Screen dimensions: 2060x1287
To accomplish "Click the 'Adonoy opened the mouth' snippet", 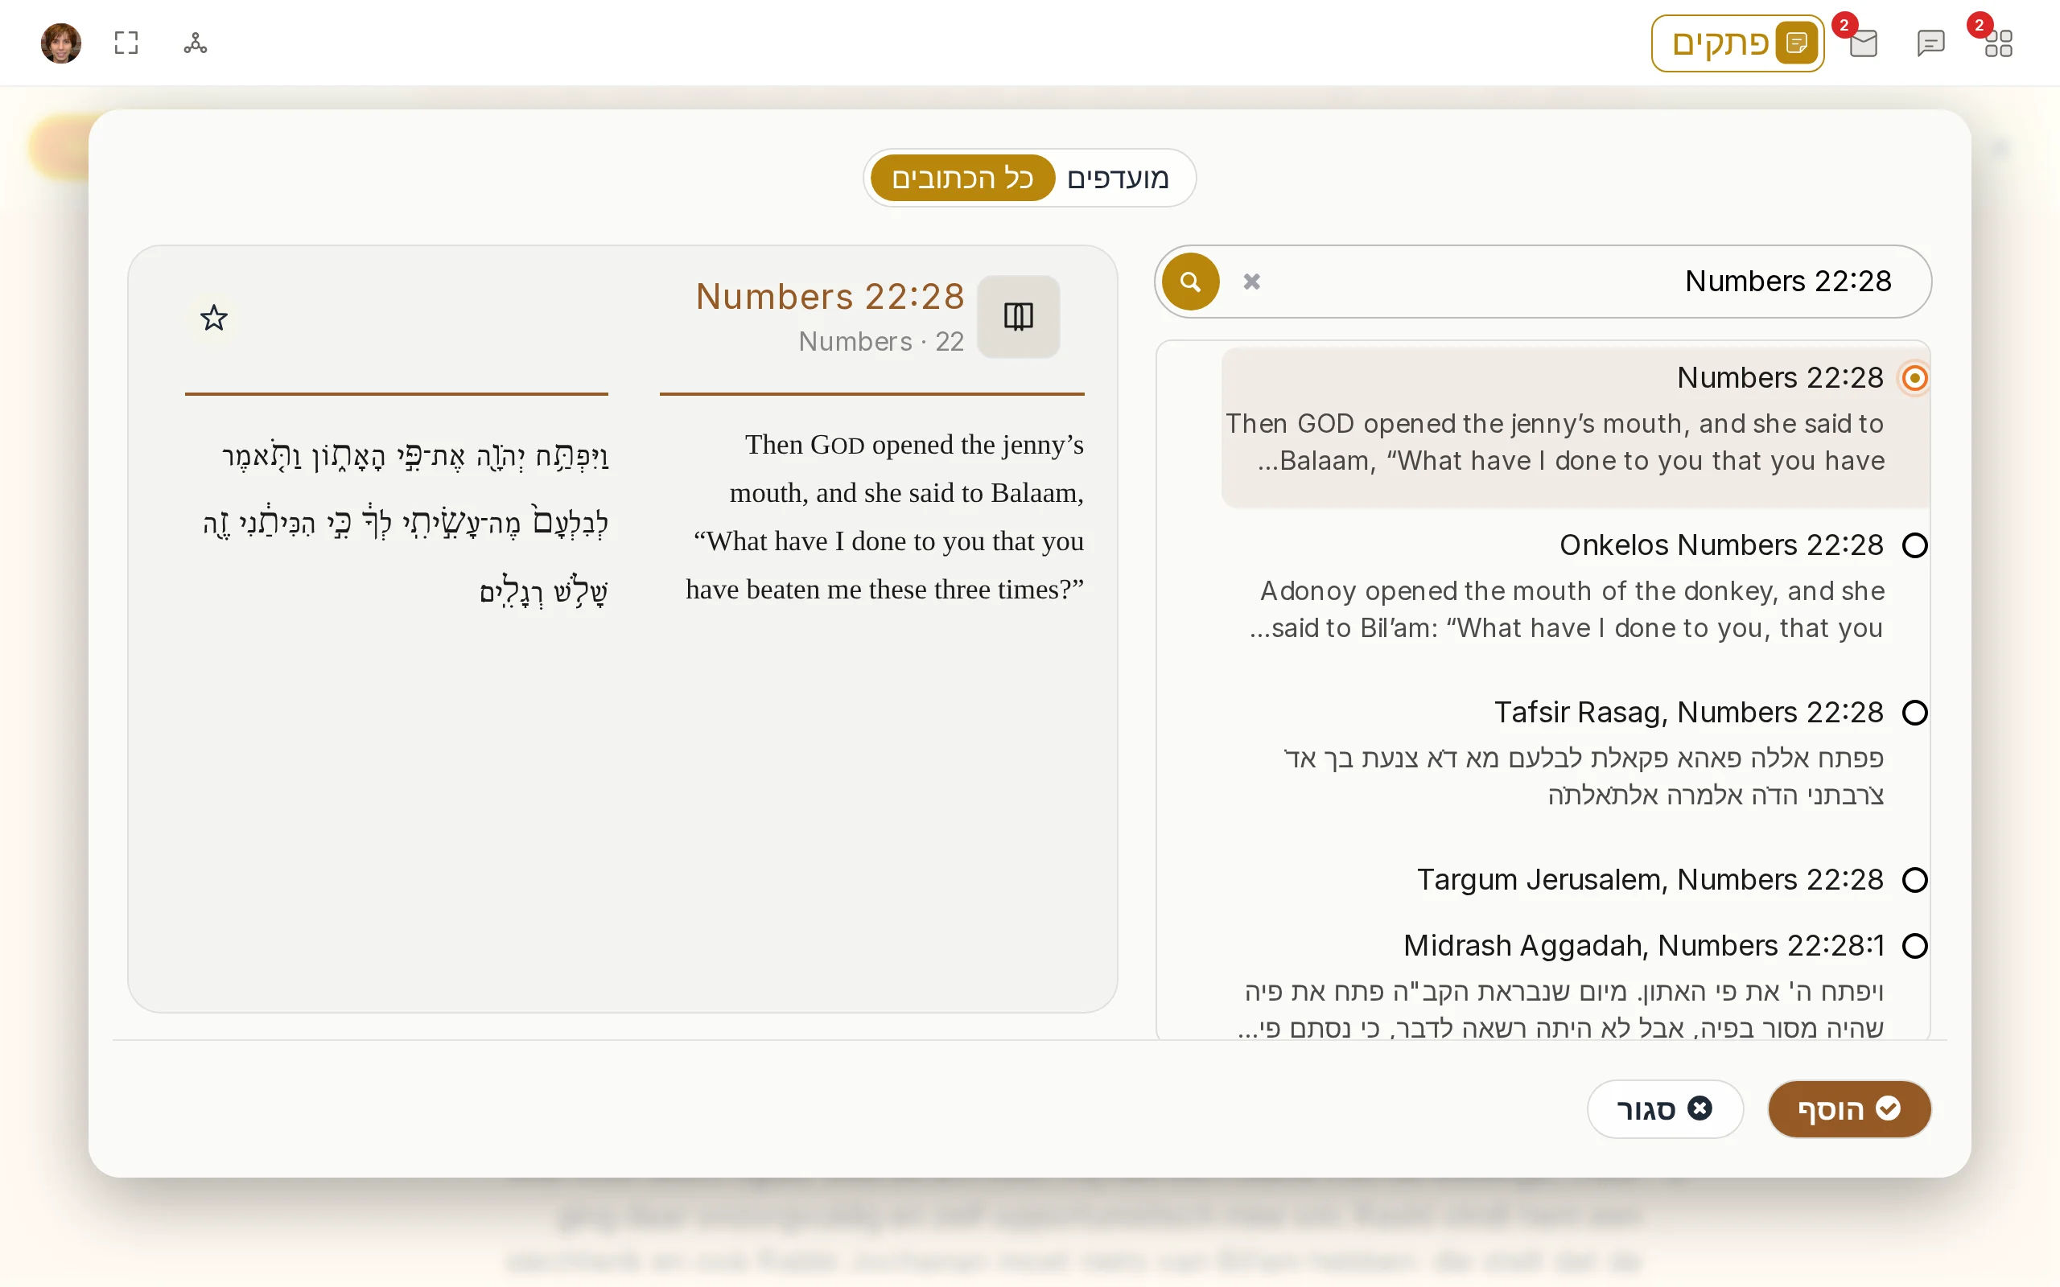I will [1568, 610].
